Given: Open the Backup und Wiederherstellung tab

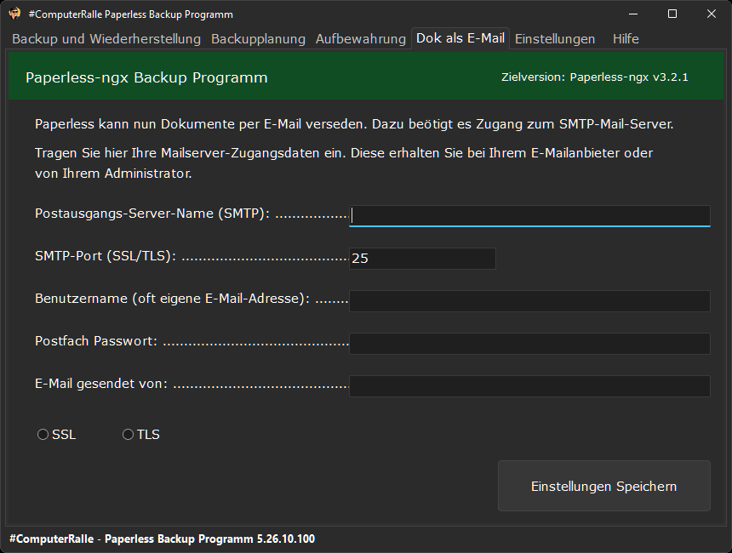Looking at the screenshot, I should [x=106, y=39].
